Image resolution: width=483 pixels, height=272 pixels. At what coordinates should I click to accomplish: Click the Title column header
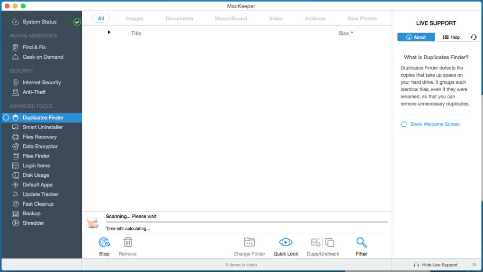pos(136,33)
